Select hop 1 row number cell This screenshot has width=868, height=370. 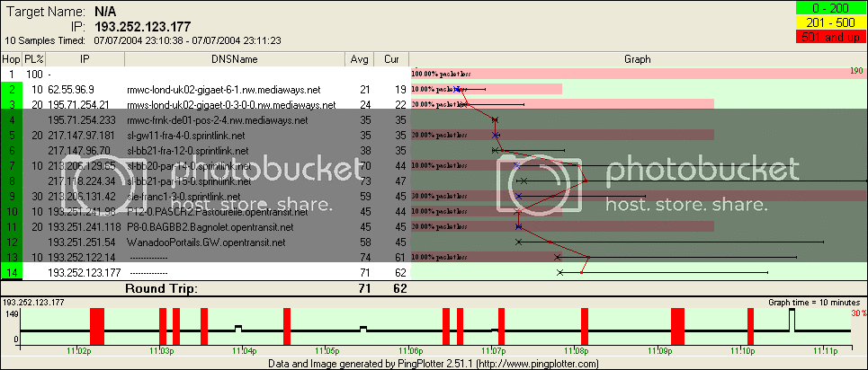[x=11, y=75]
